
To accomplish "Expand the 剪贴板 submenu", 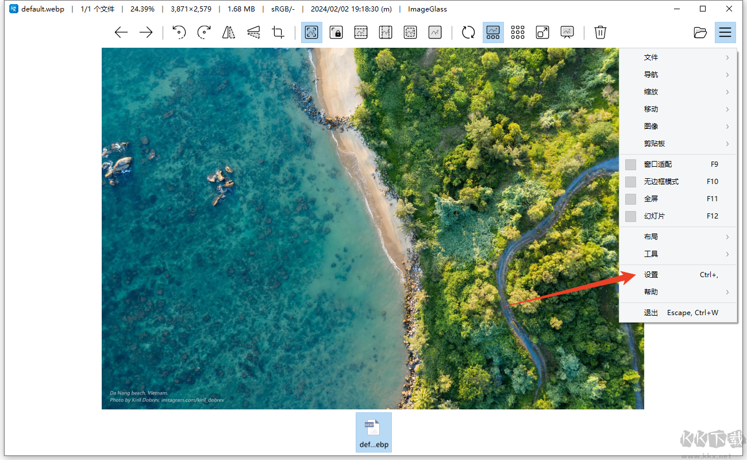I will tap(678, 144).
